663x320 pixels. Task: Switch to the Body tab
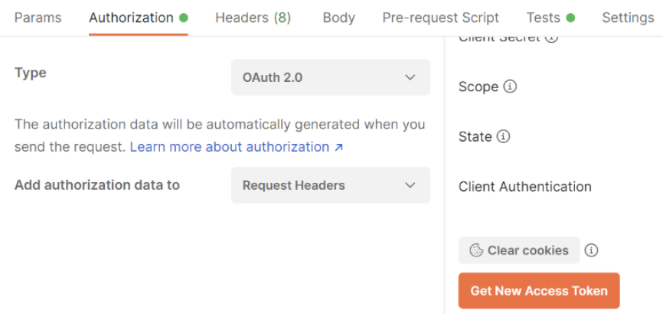pyautogui.click(x=338, y=18)
